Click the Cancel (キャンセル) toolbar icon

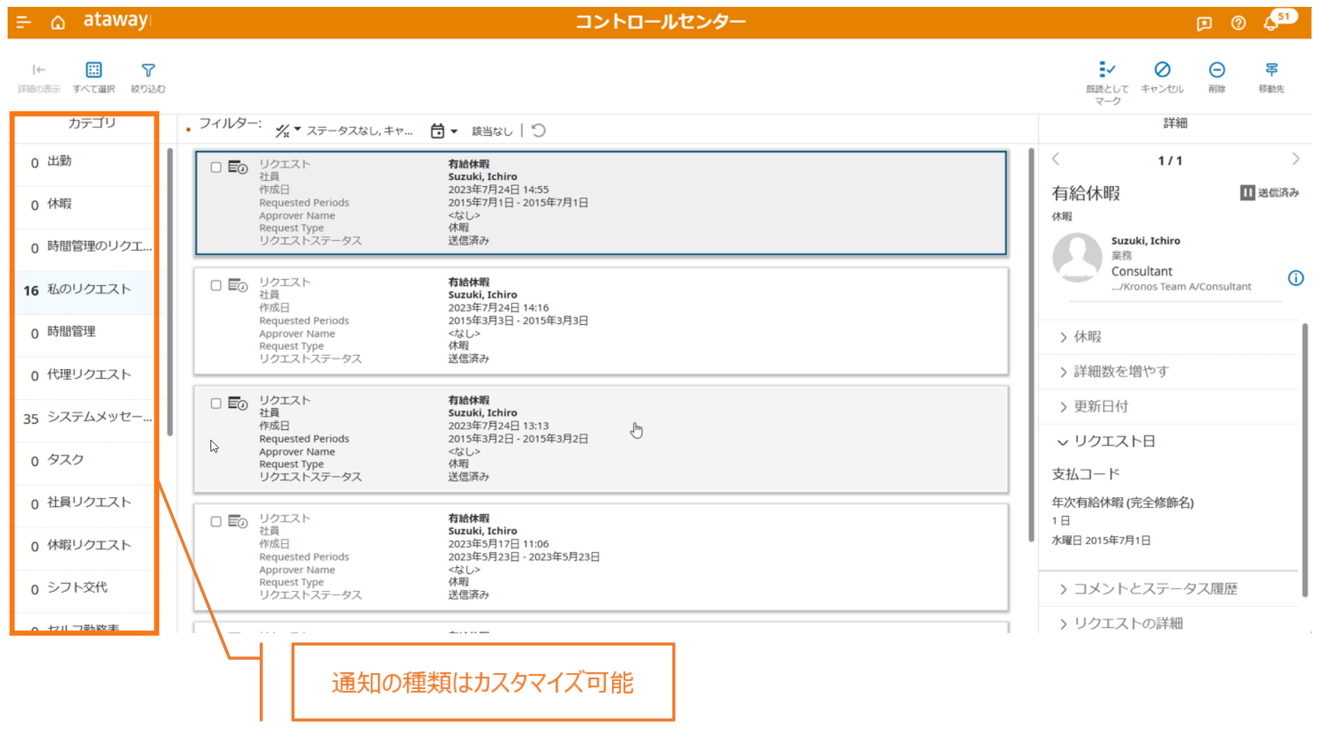1162,69
